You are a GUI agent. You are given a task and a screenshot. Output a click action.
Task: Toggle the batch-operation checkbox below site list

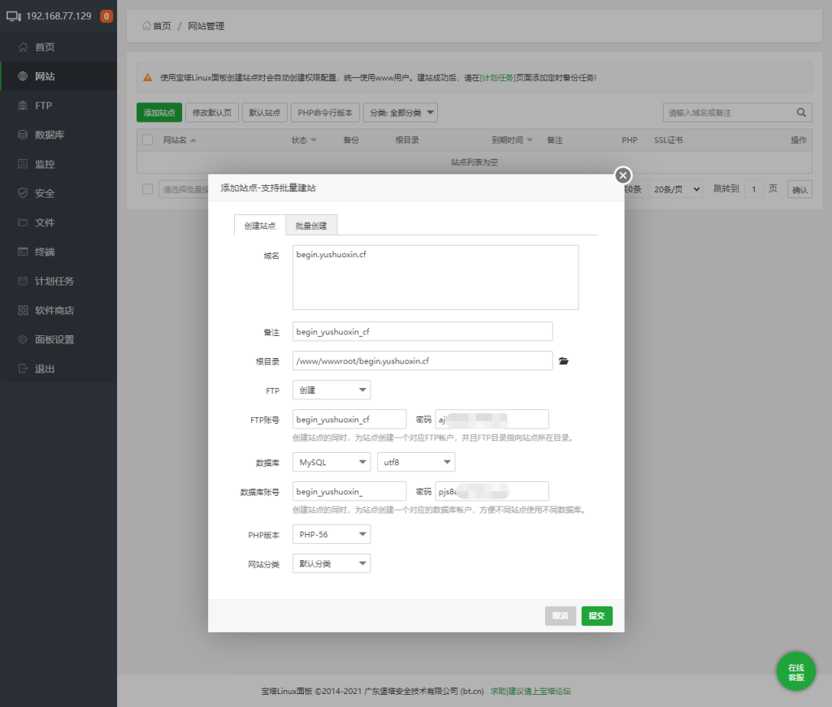[x=147, y=189]
